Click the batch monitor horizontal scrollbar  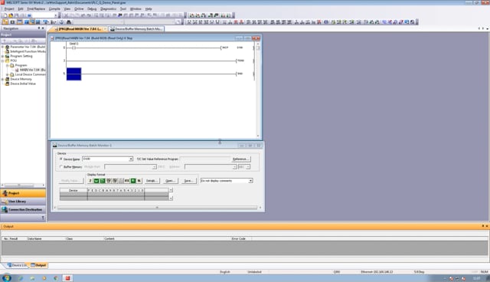[157, 208]
